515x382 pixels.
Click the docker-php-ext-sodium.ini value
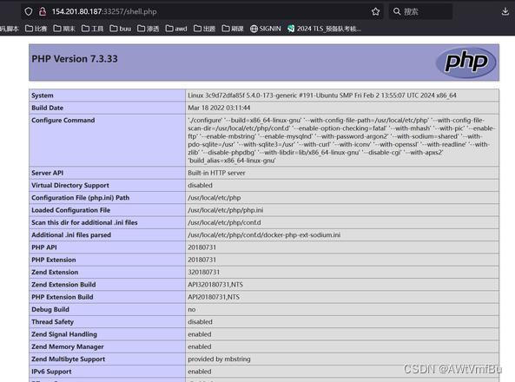pyautogui.click(x=264, y=235)
